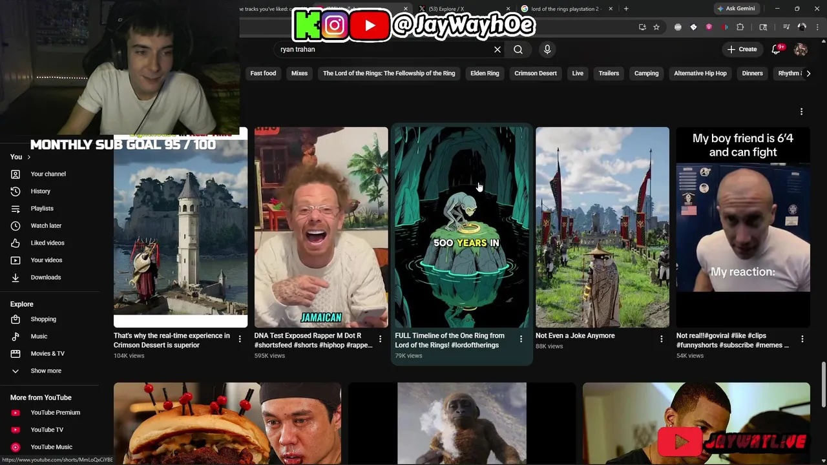Expand the You section chevron
827x465 pixels.
click(x=28, y=157)
